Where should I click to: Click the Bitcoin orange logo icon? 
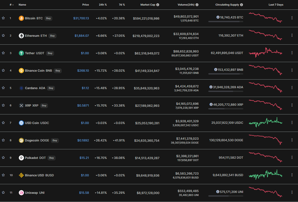pyautogui.click(x=21, y=18)
